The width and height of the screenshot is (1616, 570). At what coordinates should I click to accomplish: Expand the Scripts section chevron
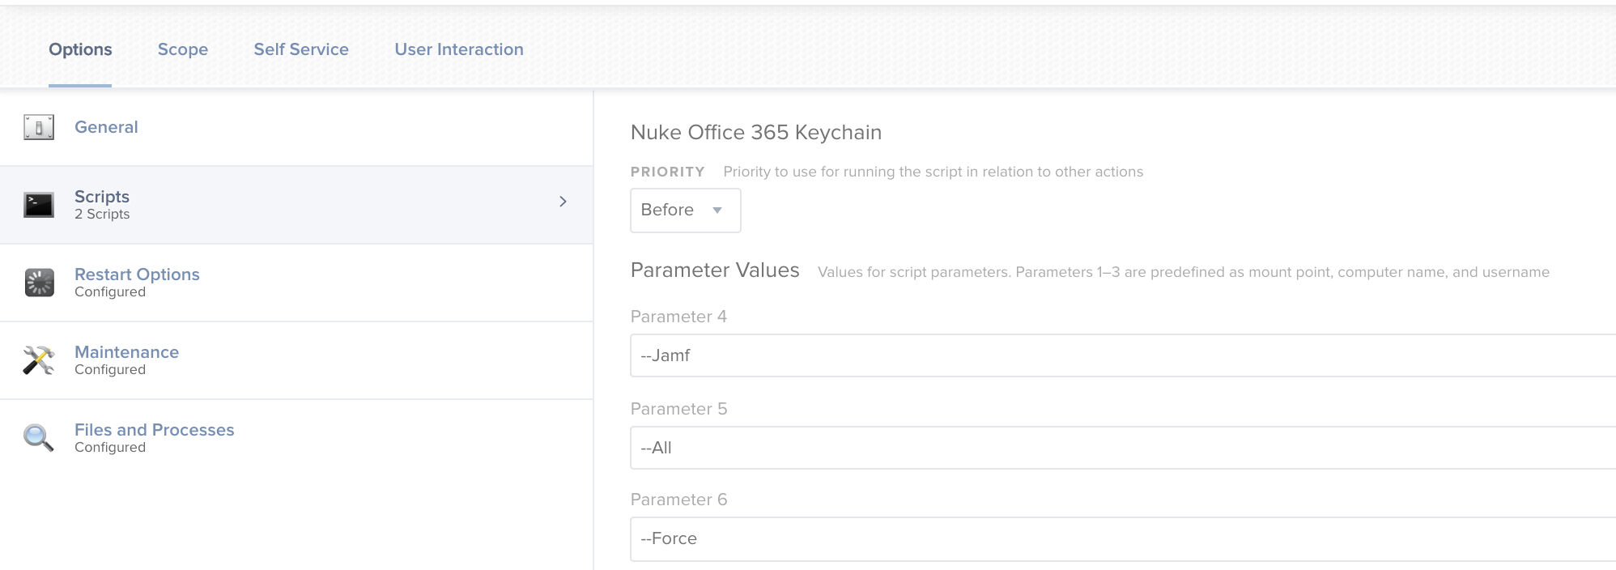point(563,202)
